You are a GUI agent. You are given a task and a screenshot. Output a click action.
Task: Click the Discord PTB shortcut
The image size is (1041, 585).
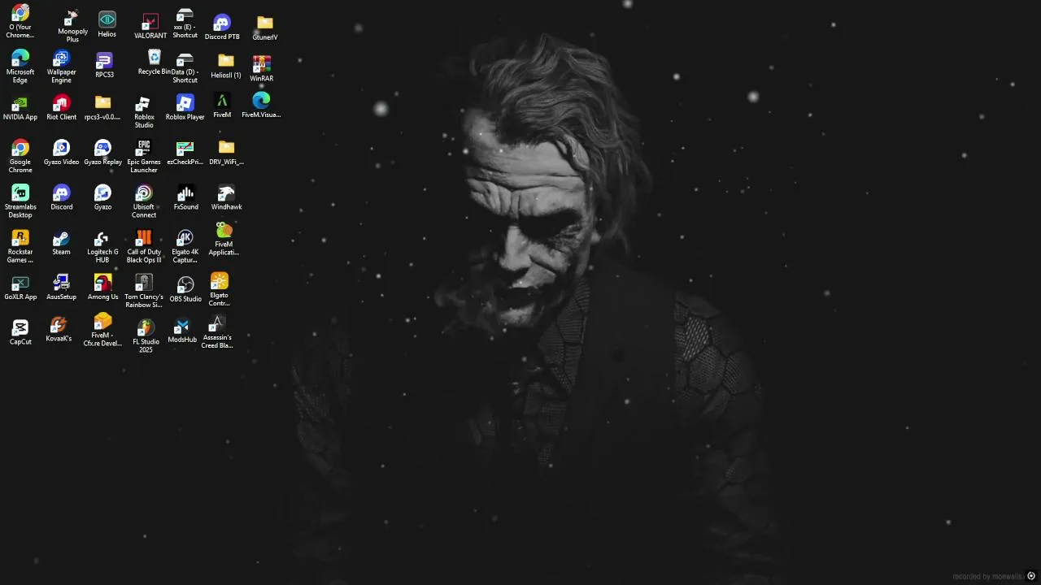222,27
